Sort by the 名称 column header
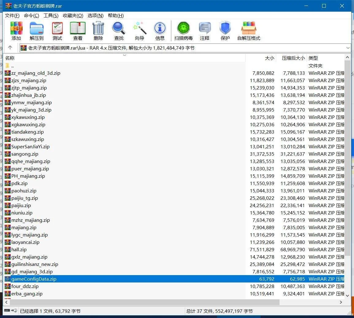The height and width of the screenshot is (318, 354). coord(10,58)
